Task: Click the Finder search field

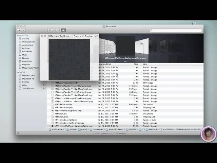Action: (x=176, y=30)
